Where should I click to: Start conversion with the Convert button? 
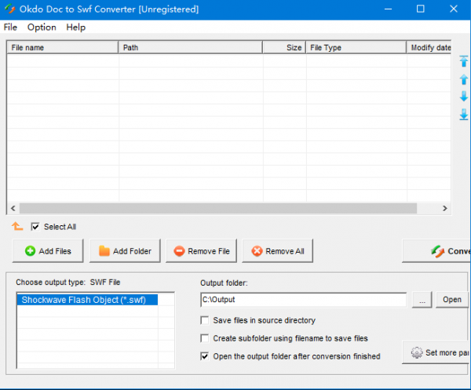(x=436, y=251)
